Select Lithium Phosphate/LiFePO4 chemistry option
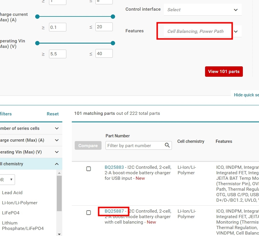 point(23,226)
